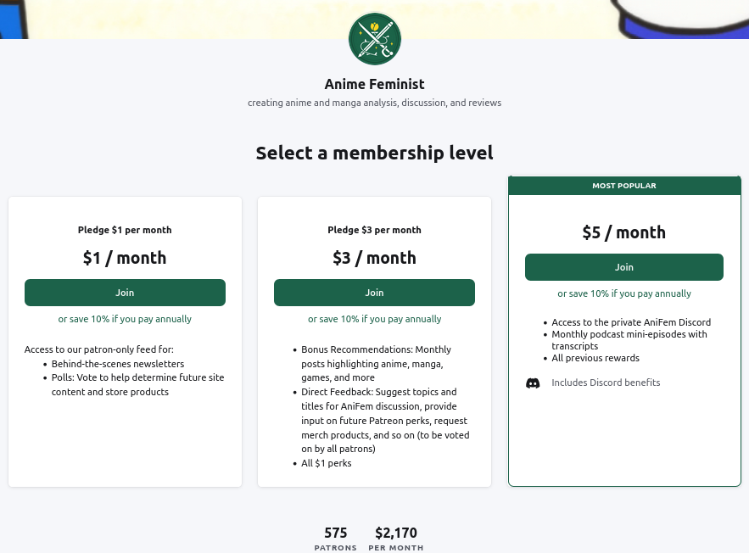The image size is (749, 553).
Task: Click the '$5 / month' price heading
Action: tap(623, 232)
